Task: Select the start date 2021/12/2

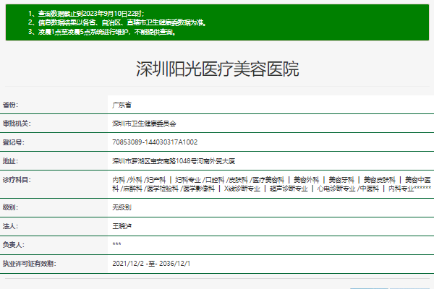Action: pyautogui.click(x=128, y=264)
